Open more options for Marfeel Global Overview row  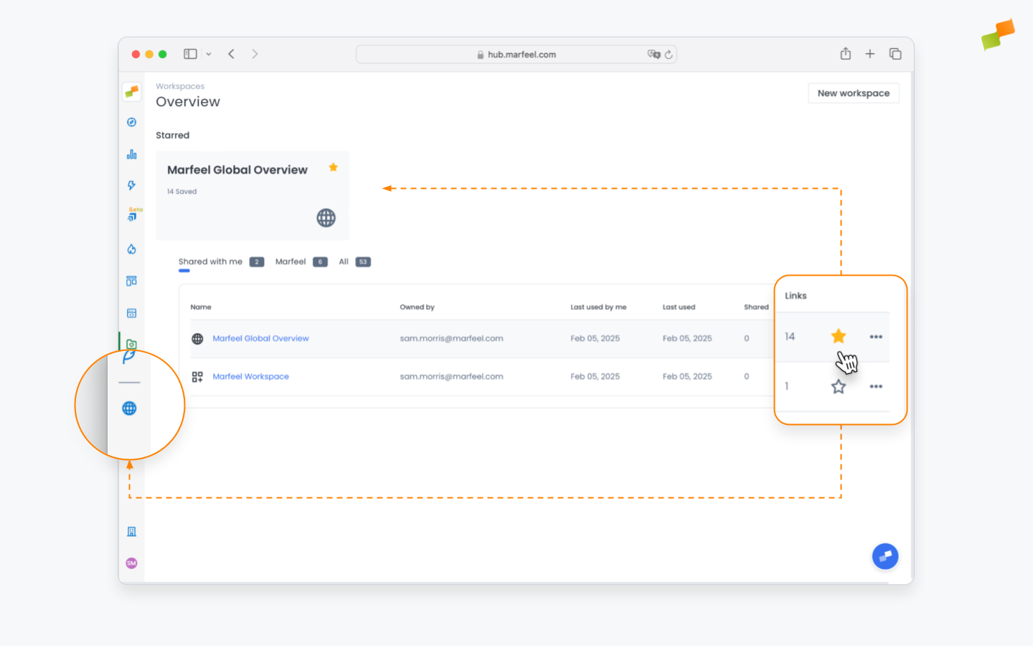876,337
